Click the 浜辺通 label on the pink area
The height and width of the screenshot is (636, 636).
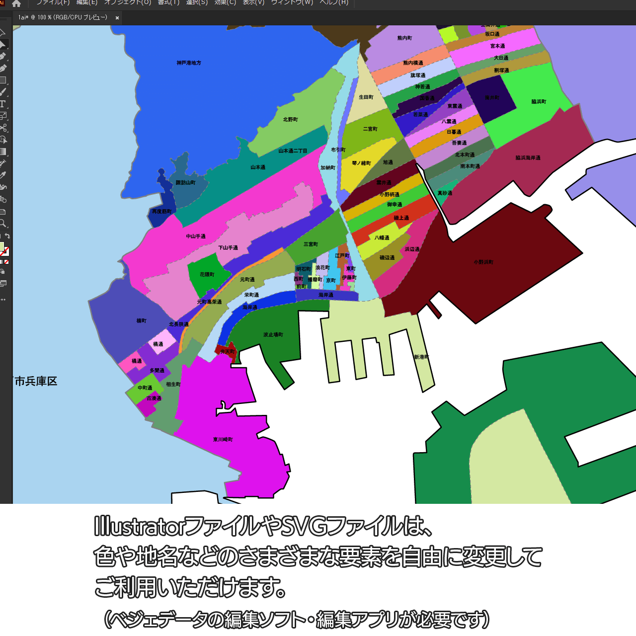pyautogui.click(x=412, y=249)
